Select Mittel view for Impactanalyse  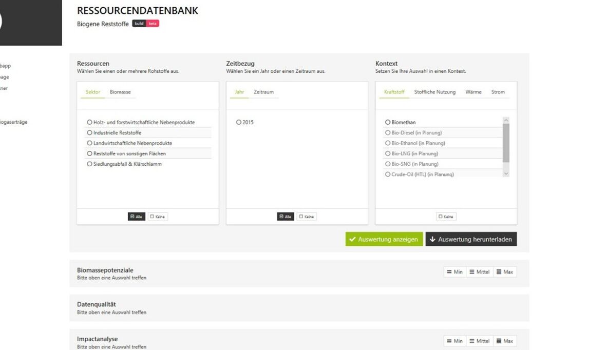(479, 341)
